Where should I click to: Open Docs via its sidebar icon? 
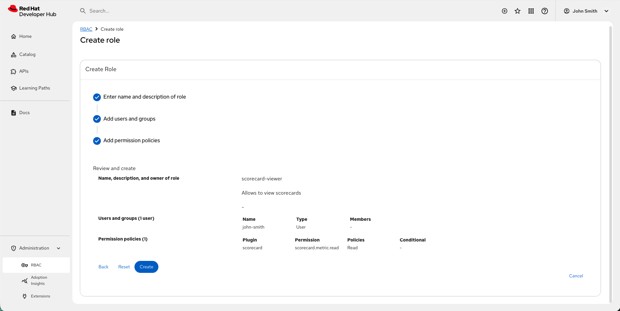pyautogui.click(x=13, y=112)
